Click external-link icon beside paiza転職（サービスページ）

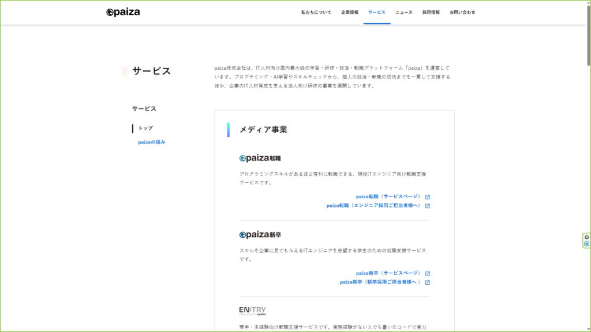[x=428, y=197]
